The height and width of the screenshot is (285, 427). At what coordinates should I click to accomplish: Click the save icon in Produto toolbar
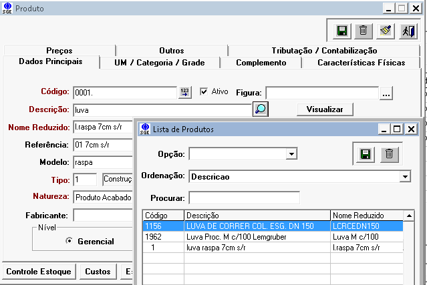pyautogui.click(x=341, y=31)
